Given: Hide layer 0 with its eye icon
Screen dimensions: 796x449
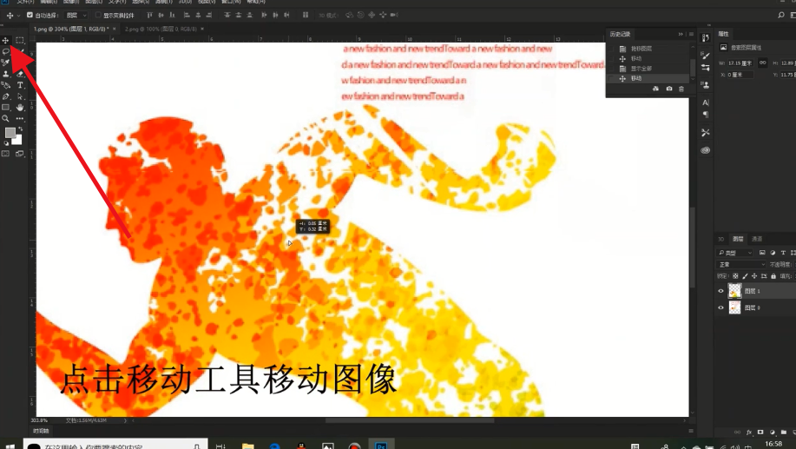Looking at the screenshot, I should pyautogui.click(x=720, y=307).
